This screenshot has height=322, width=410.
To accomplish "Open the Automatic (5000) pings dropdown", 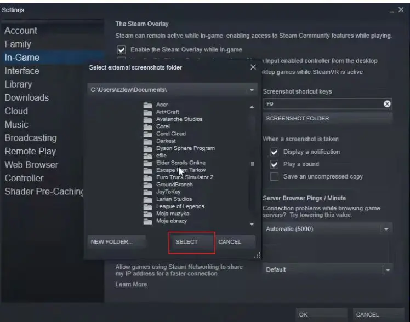I will pos(386,229).
